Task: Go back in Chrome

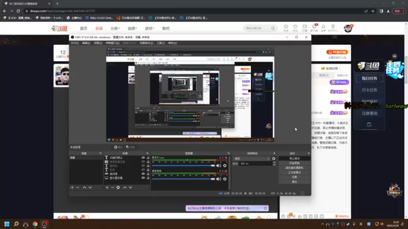Action: pos(5,11)
